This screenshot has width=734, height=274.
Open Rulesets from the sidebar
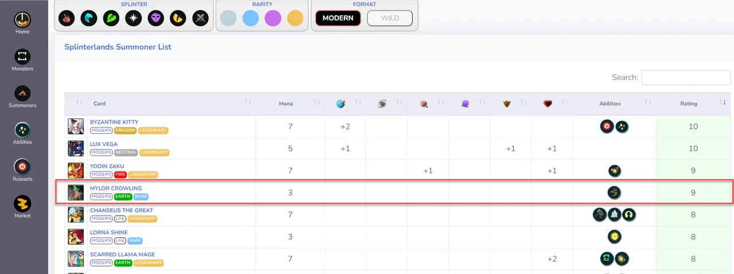point(22,170)
